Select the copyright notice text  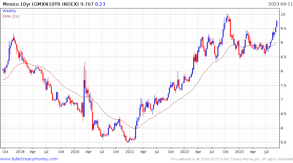[231, 159]
